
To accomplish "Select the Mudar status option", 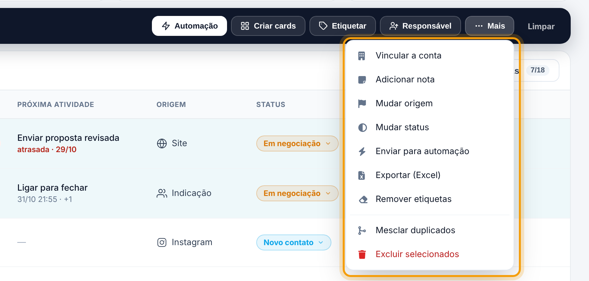I will coord(429,127).
